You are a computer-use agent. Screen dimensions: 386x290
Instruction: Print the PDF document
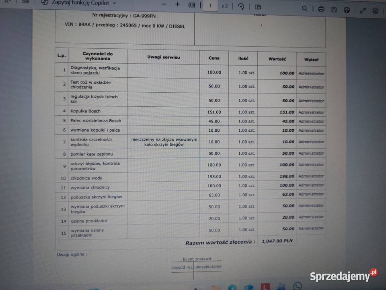pyautogui.click(x=321, y=9)
